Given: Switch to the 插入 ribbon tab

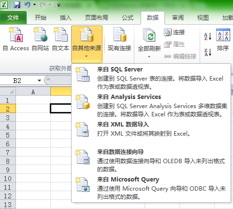Looking at the screenshot, I should 66,18.
